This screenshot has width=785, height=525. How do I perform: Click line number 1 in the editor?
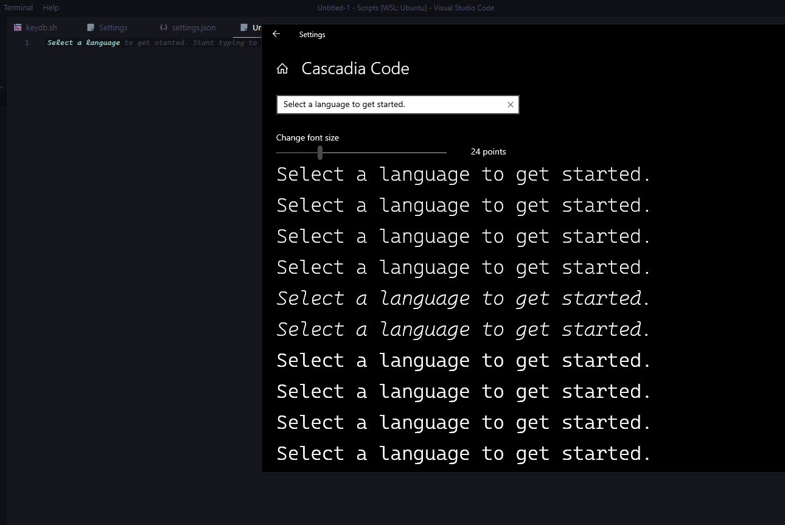click(x=27, y=43)
